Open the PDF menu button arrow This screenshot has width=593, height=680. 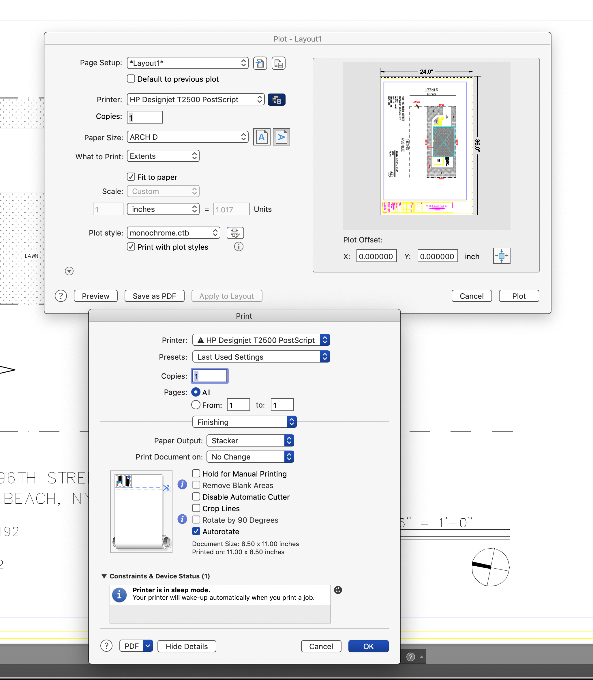click(148, 646)
